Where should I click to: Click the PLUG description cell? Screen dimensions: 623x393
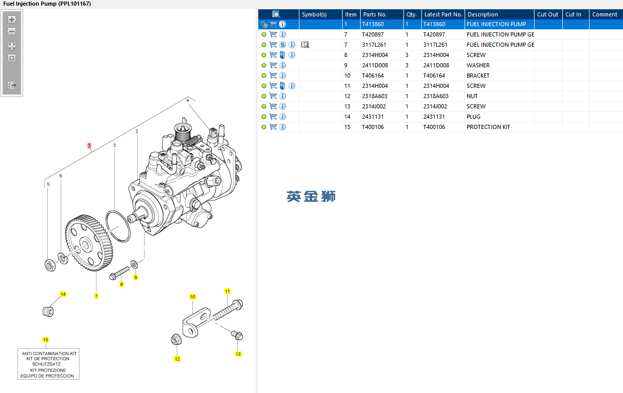[x=500, y=117]
